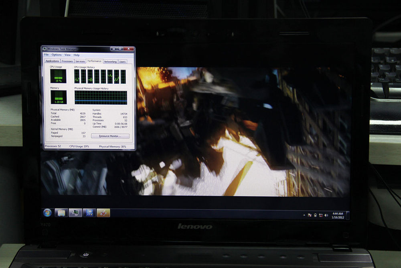This screenshot has height=268, width=401.
Task: Switch to the Processes tab
Action: click(x=67, y=61)
